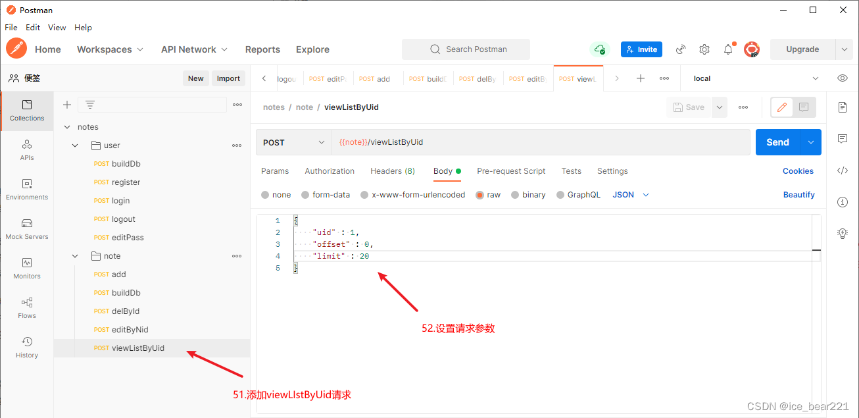Open the History sidebar panel

point(27,348)
